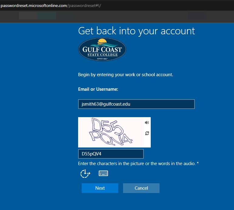Click the "Enter the characters in the picture" text
234x210 pixels.
pyautogui.click(x=137, y=164)
